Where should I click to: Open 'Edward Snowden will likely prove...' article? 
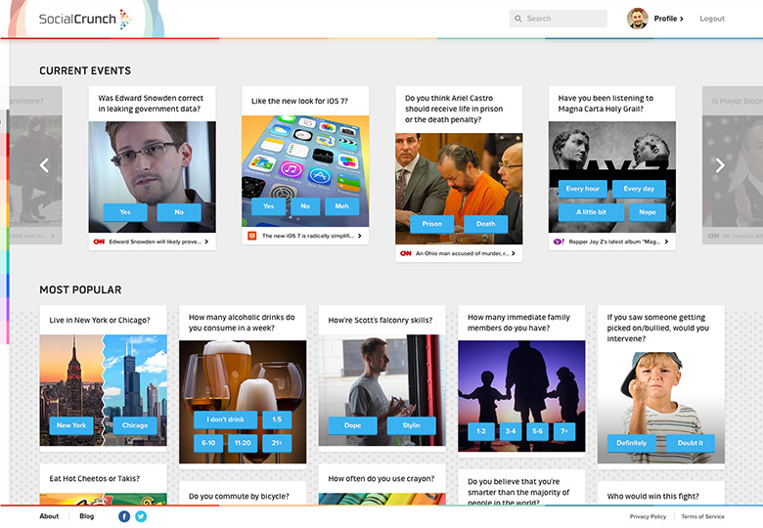(155, 242)
